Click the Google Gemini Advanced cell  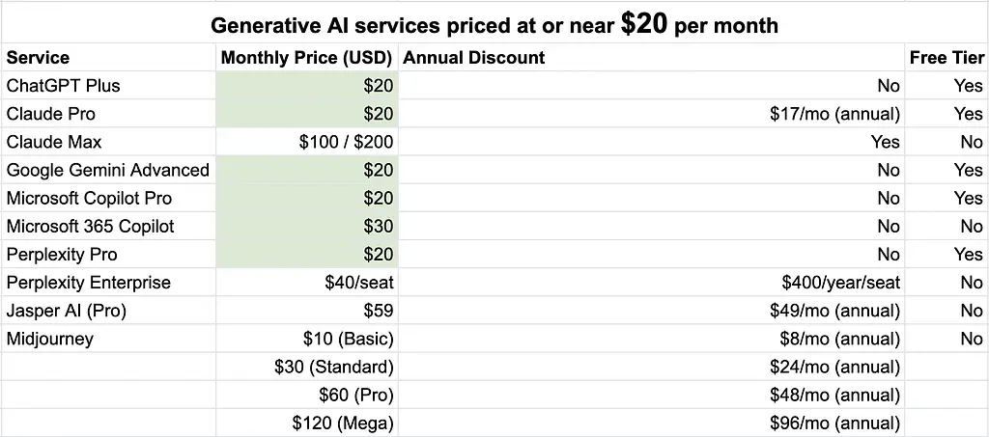click(x=108, y=170)
